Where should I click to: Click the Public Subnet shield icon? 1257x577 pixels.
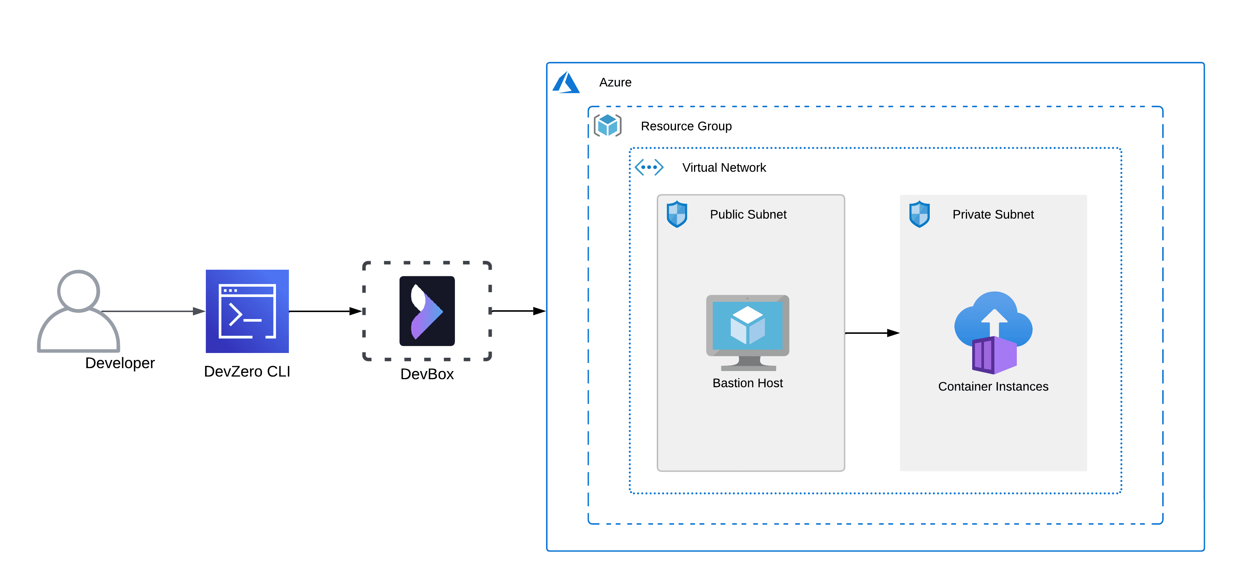tap(677, 214)
